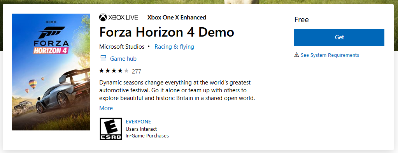Click the fifth grey rating star

pyautogui.click(x=126, y=71)
